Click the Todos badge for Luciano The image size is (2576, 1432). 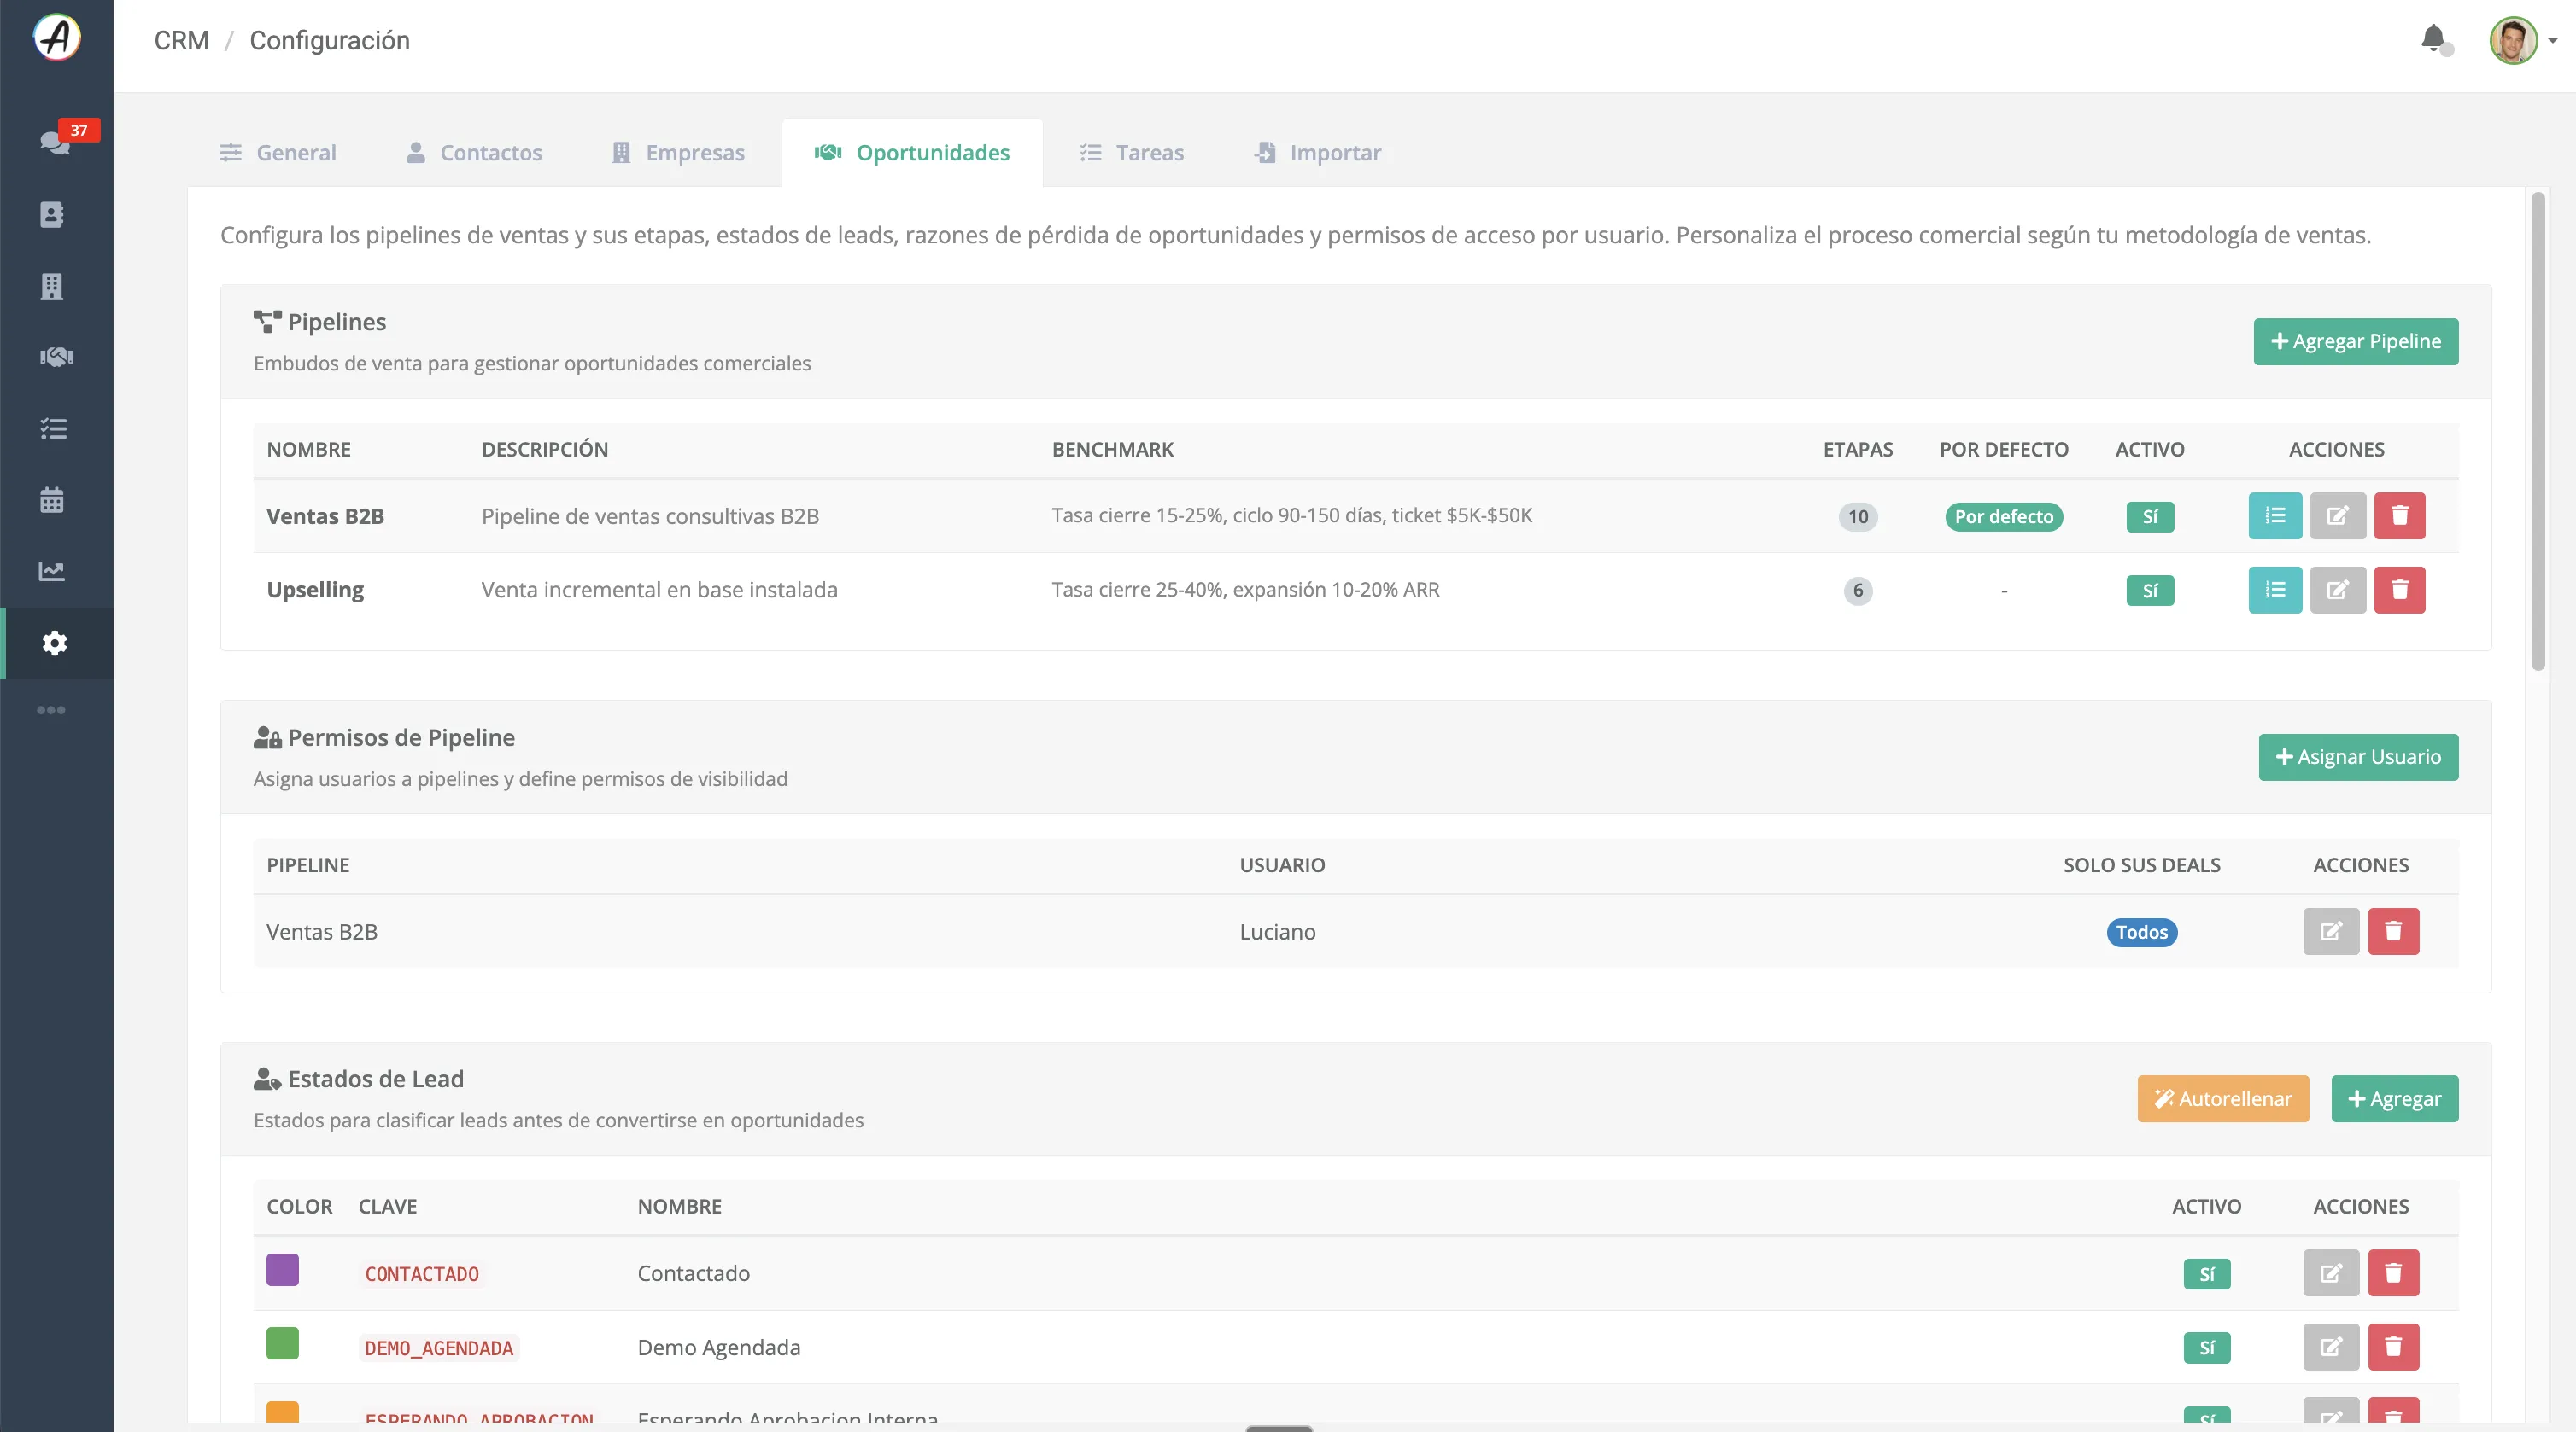[x=2141, y=933]
